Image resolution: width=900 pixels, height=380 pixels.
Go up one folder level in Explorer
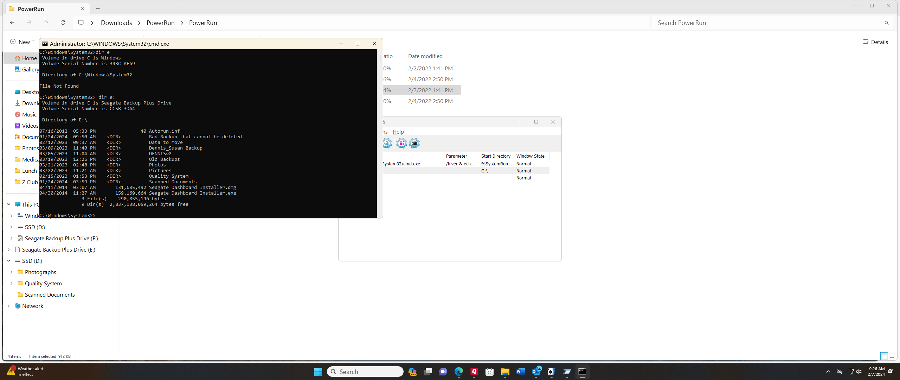point(46,23)
